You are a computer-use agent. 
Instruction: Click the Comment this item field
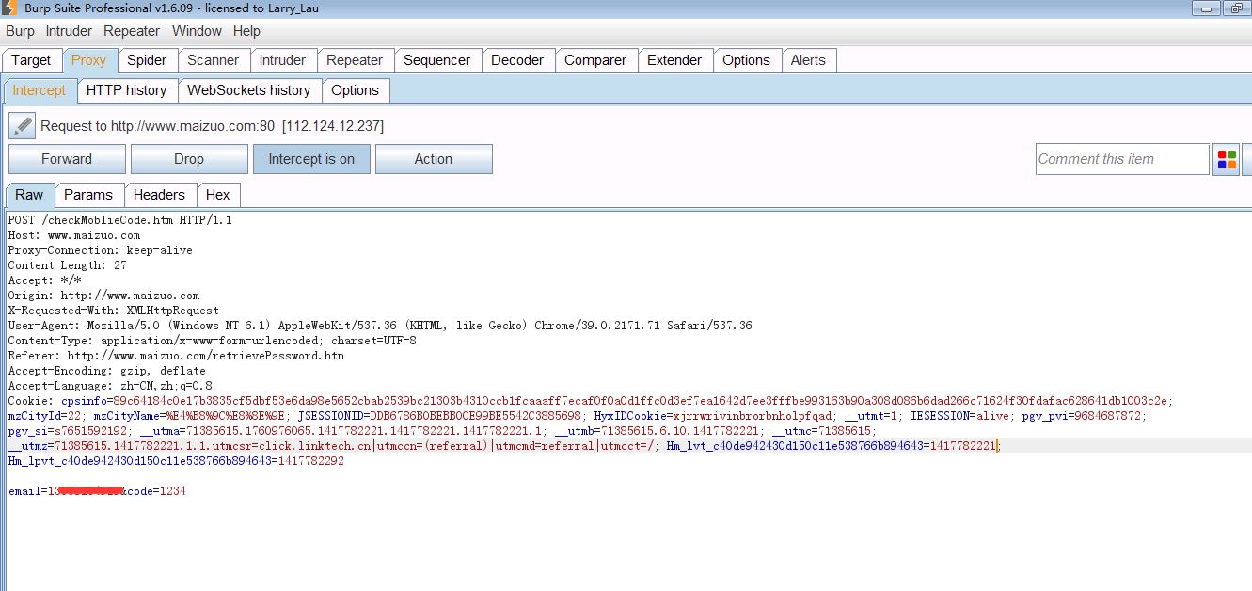point(1122,159)
